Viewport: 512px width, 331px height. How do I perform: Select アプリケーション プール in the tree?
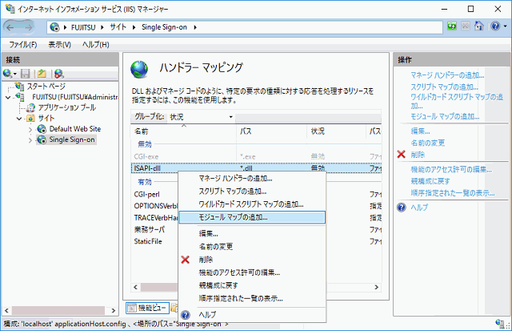coord(66,107)
